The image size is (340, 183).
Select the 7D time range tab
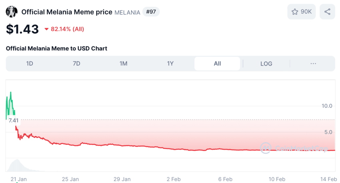pos(76,64)
